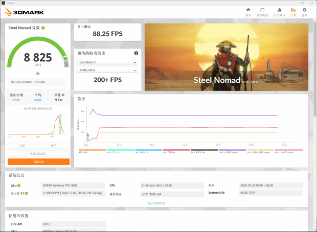This screenshot has height=232, width=317.
Task: Click the version v2.31.8385 s64 field
Action: click(172, 194)
